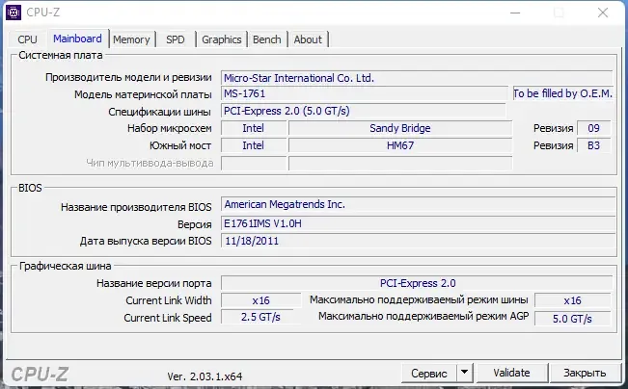Click the CPU-Z app icon in title bar
This screenshot has height=389, width=628.
coord(14,13)
